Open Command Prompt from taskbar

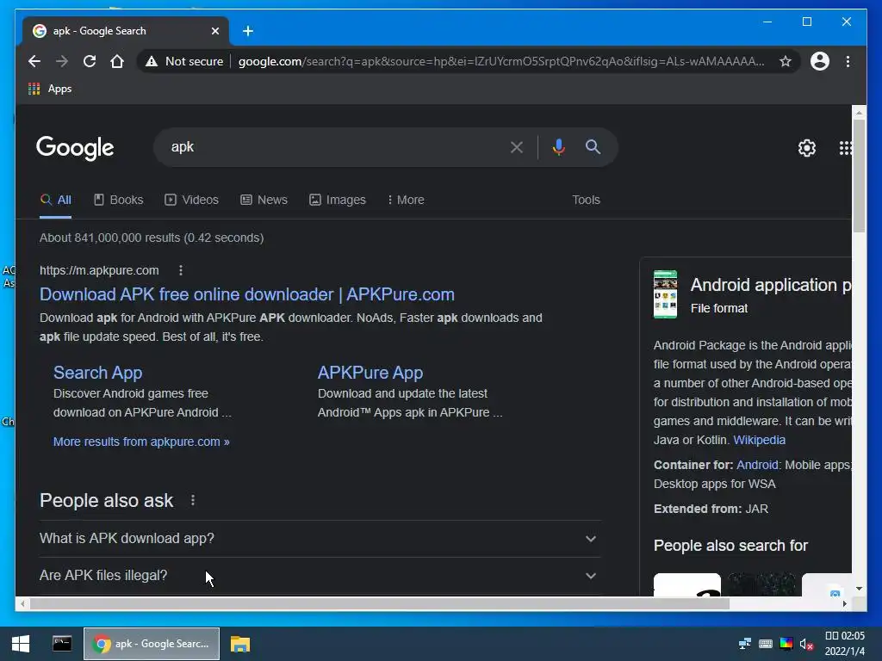point(62,644)
